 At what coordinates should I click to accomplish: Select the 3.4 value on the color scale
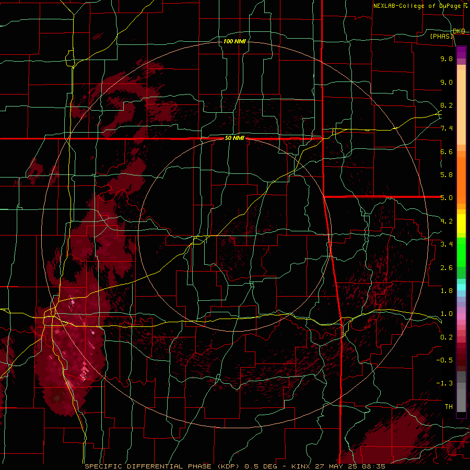446,244
